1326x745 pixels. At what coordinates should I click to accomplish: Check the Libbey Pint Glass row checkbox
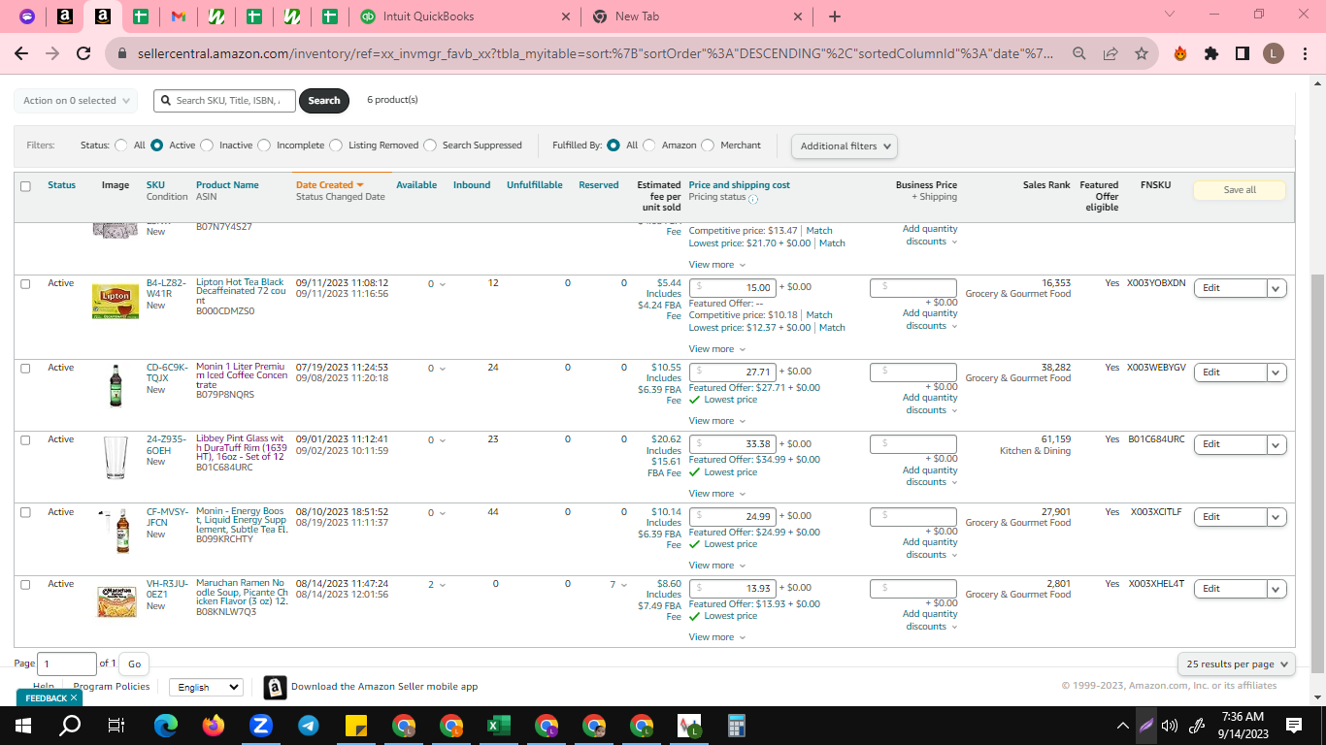[25, 440]
